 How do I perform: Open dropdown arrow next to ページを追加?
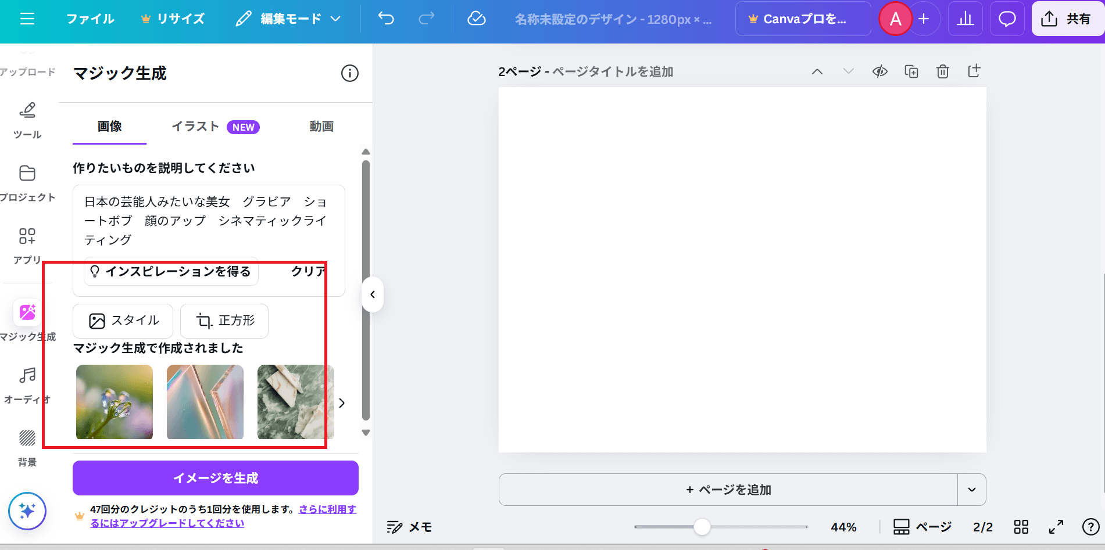point(971,490)
